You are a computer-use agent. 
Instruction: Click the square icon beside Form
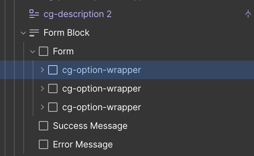pos(43,51)
